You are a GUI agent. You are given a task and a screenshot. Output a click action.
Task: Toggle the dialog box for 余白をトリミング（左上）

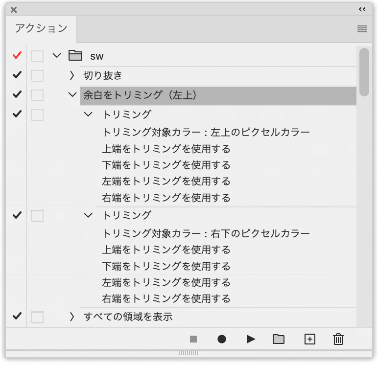[37, 95]
